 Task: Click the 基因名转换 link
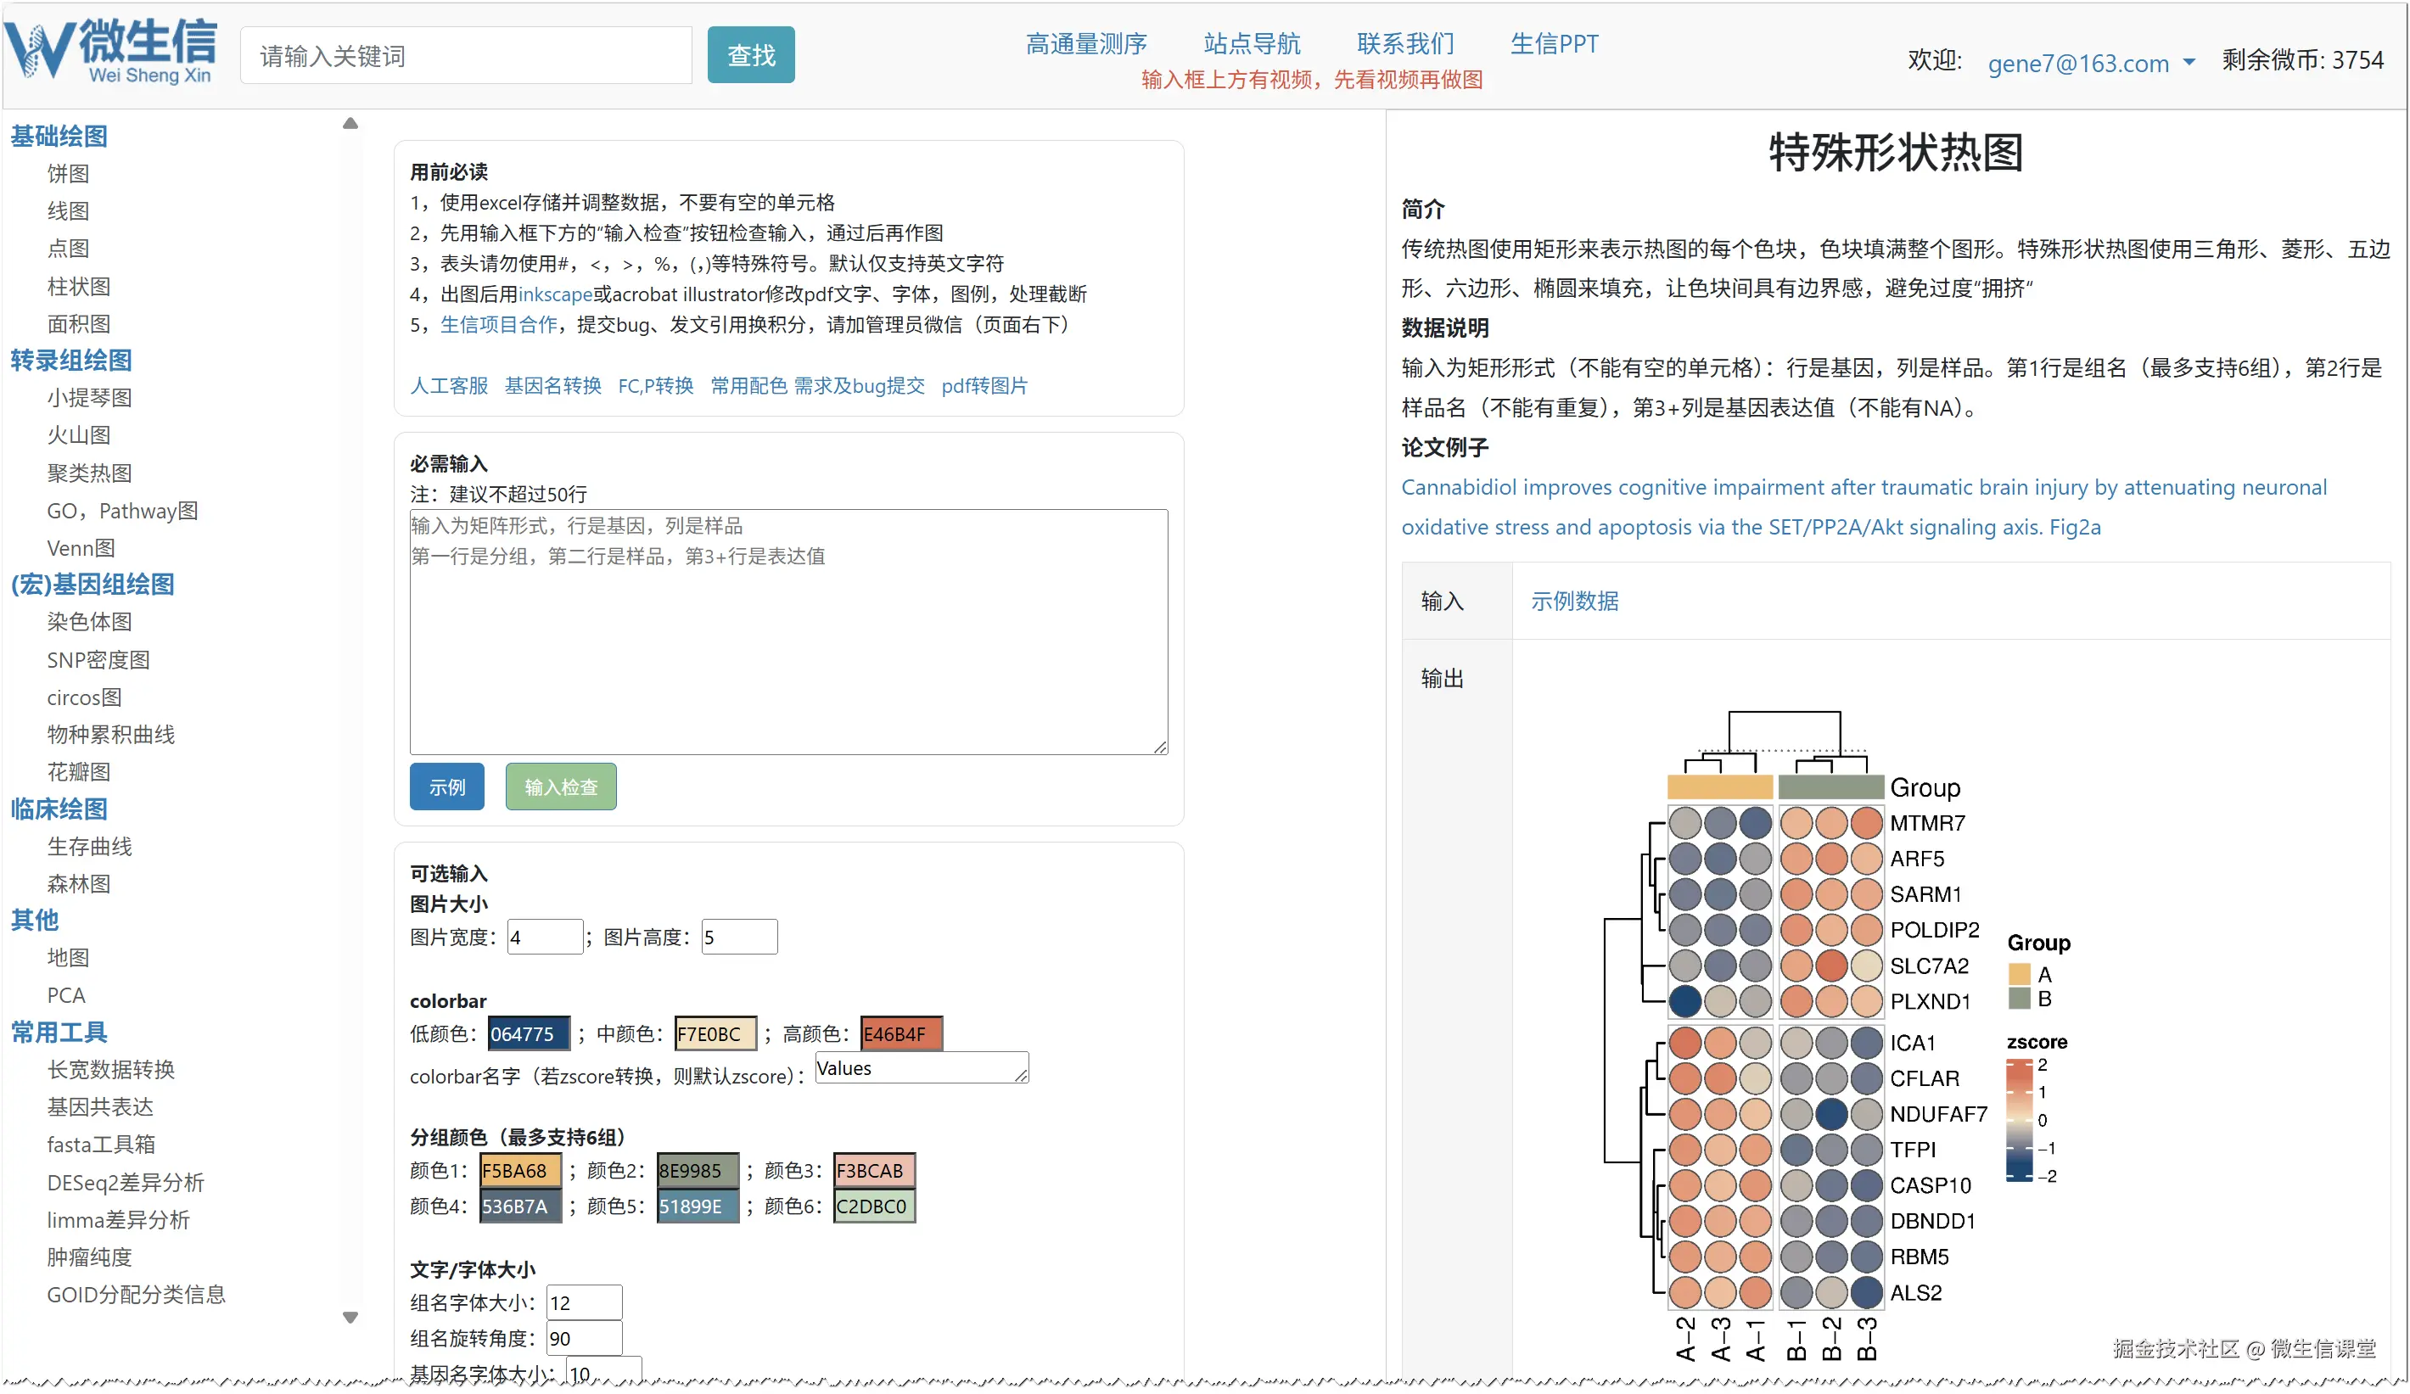552,385
